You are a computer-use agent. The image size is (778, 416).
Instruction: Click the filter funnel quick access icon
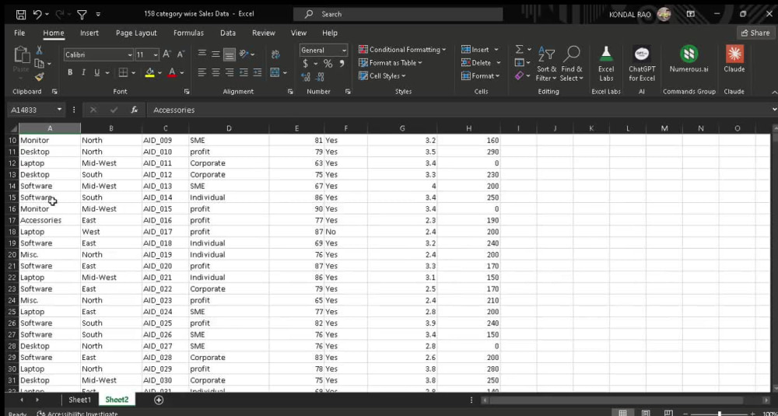tap(82, 14)
